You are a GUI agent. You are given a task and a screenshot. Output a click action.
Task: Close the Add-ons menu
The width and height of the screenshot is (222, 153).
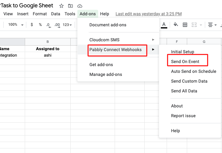pos(88,14)
